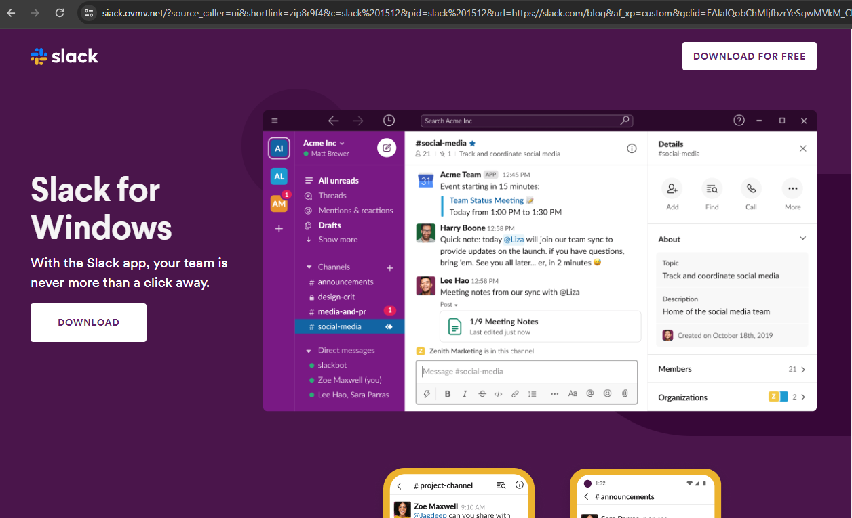Collapse the About section chevron

pyautogui.click(x=802, y=239)
